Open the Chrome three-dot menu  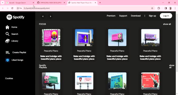tap(175, 8)
